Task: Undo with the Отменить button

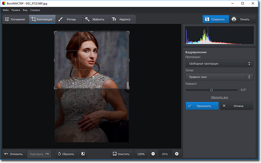Action: tap(14, 154)
